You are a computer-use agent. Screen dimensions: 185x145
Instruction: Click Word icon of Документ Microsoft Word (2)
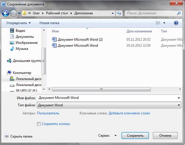pos(54,39)
